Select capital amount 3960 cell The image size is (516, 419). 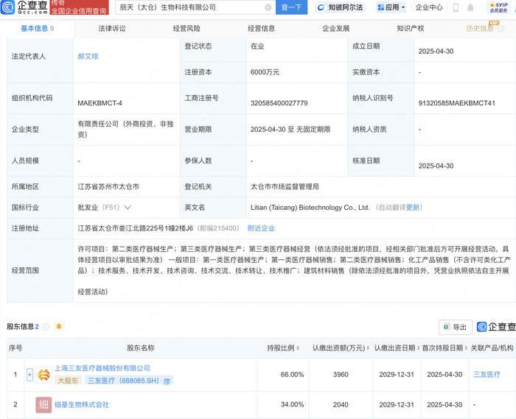point(341,374)
